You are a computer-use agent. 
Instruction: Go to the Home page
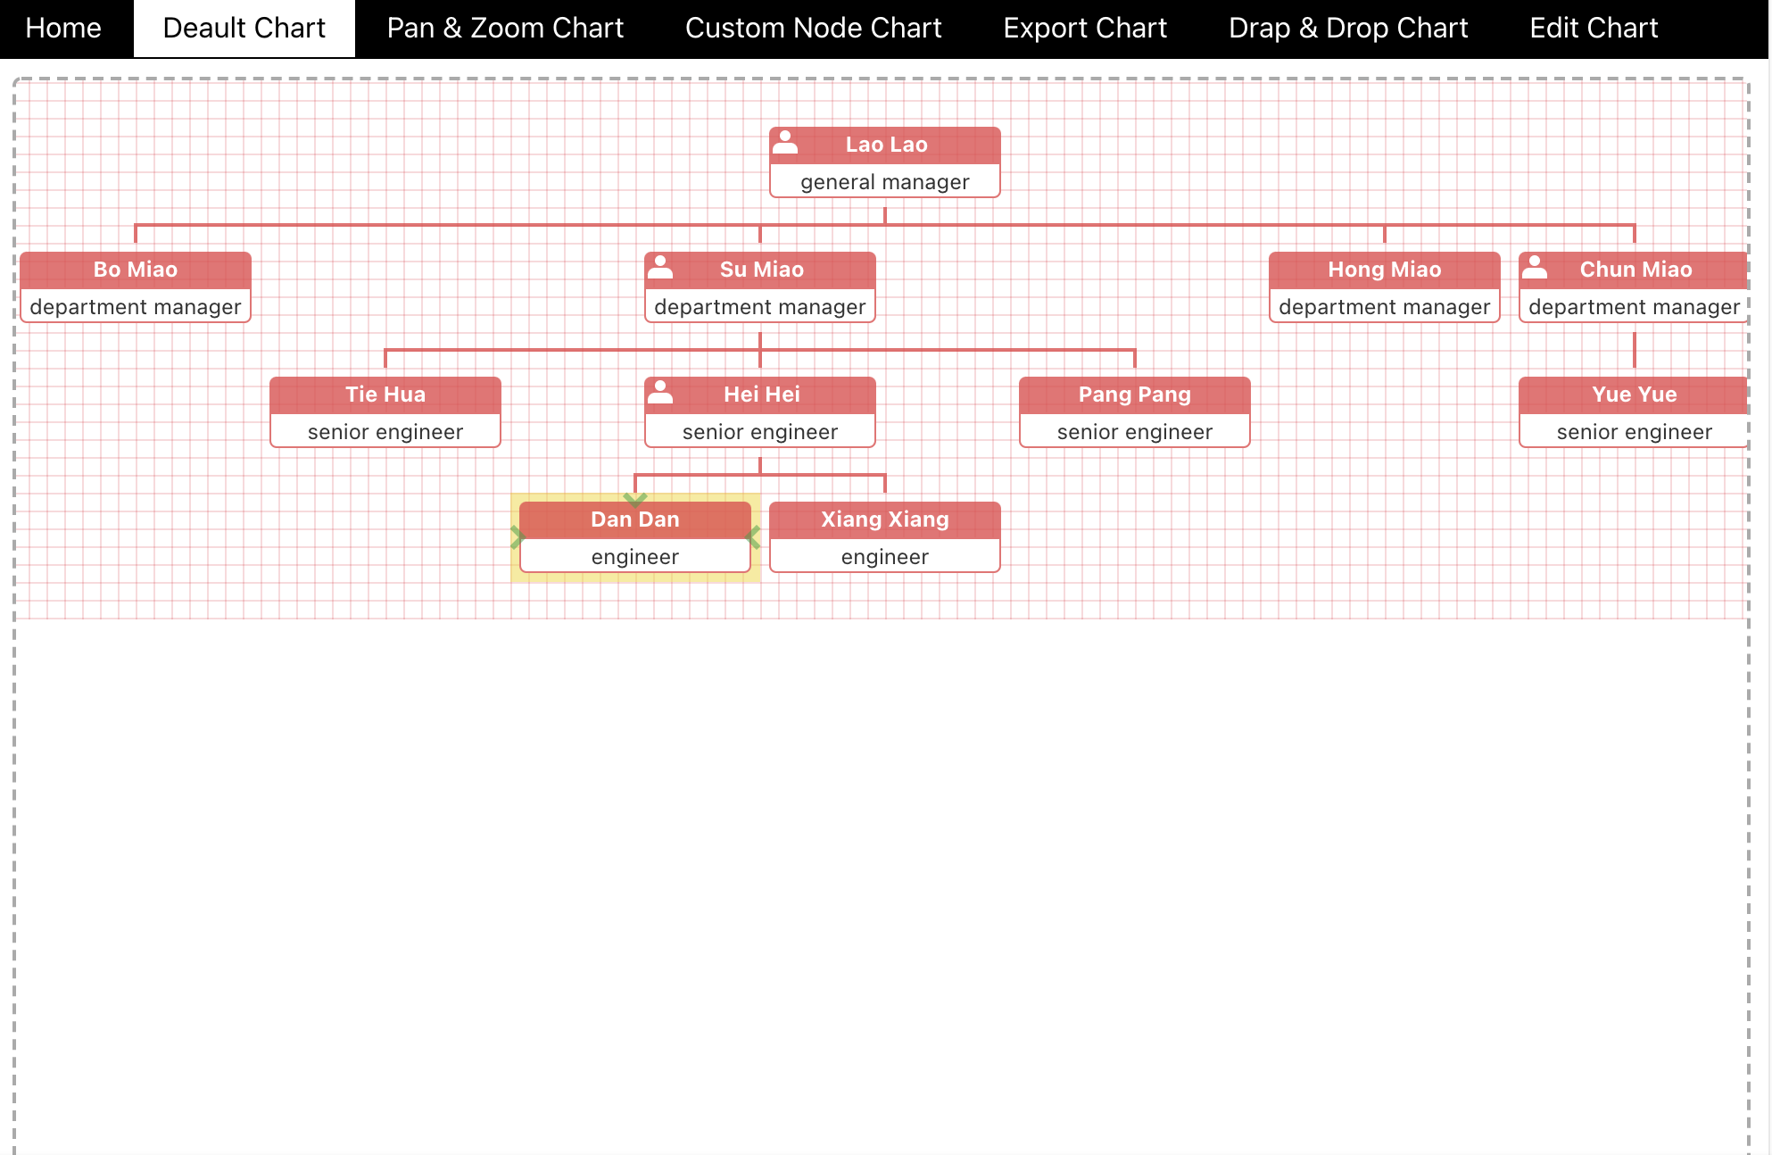[x=63, y=29]
